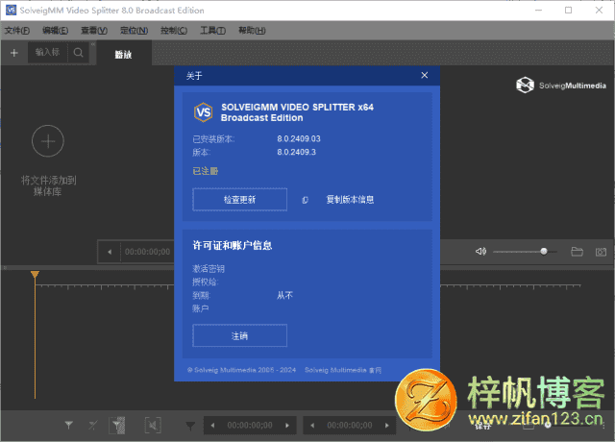Click the 复制版本信息 link
The image size is (615, 442).
coord(350,200)
